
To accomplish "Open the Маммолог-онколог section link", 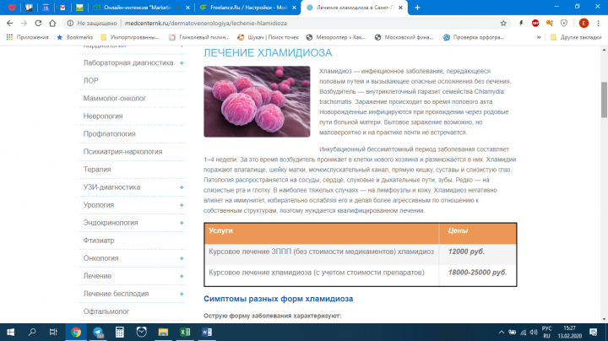I will tap(114, 99).
